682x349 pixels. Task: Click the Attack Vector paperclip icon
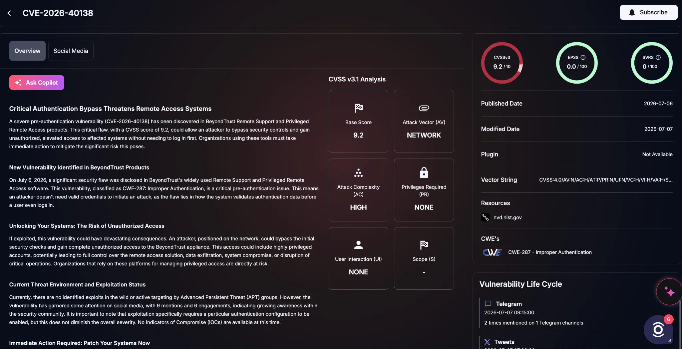click(424, 108)
